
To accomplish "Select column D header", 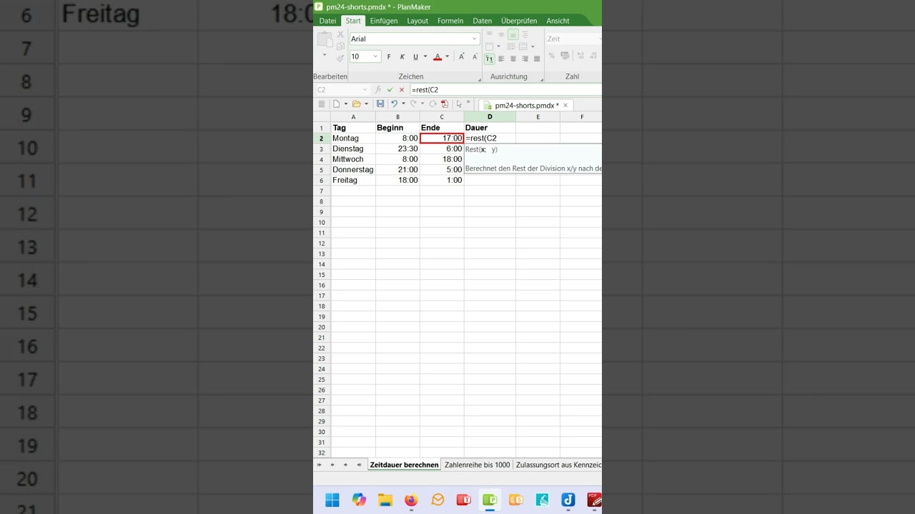I will tap(490, 116).
